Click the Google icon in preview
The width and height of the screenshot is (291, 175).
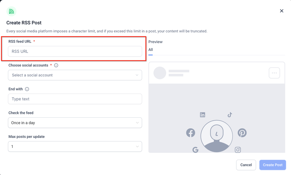tap(195, 150)
